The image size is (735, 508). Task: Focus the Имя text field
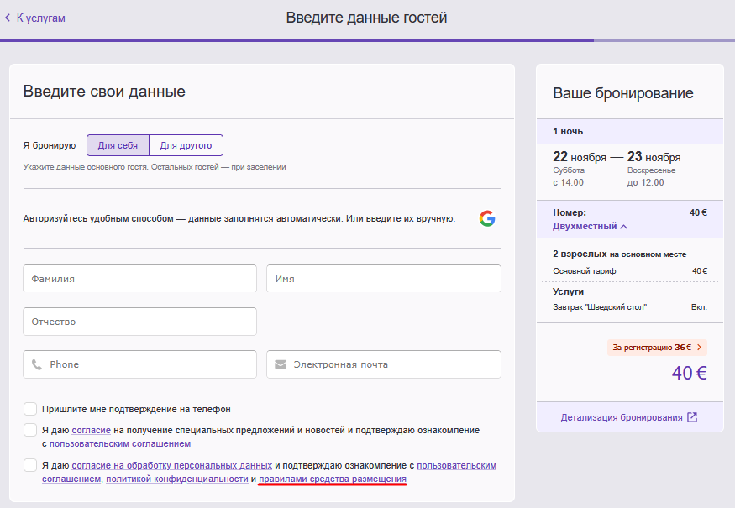tap(383, 278)
